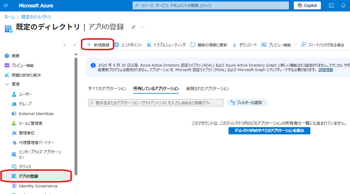This screenshot has width=350, height=194.
Task: Click 新規登録 to register a new app
Action: pos(98,45)
